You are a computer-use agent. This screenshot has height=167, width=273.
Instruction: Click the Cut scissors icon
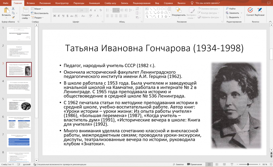tap(13, 9)
